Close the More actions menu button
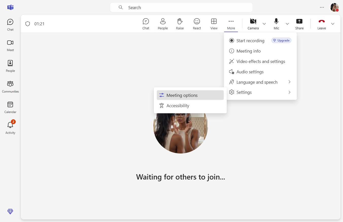 coord(231,24)
